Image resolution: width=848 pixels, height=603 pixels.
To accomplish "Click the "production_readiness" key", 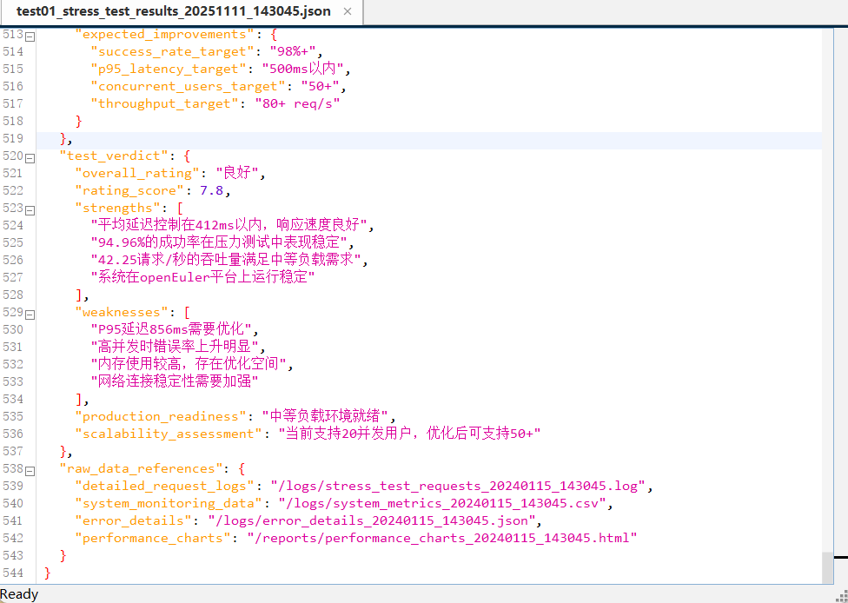I will click(x=161, y=416).
